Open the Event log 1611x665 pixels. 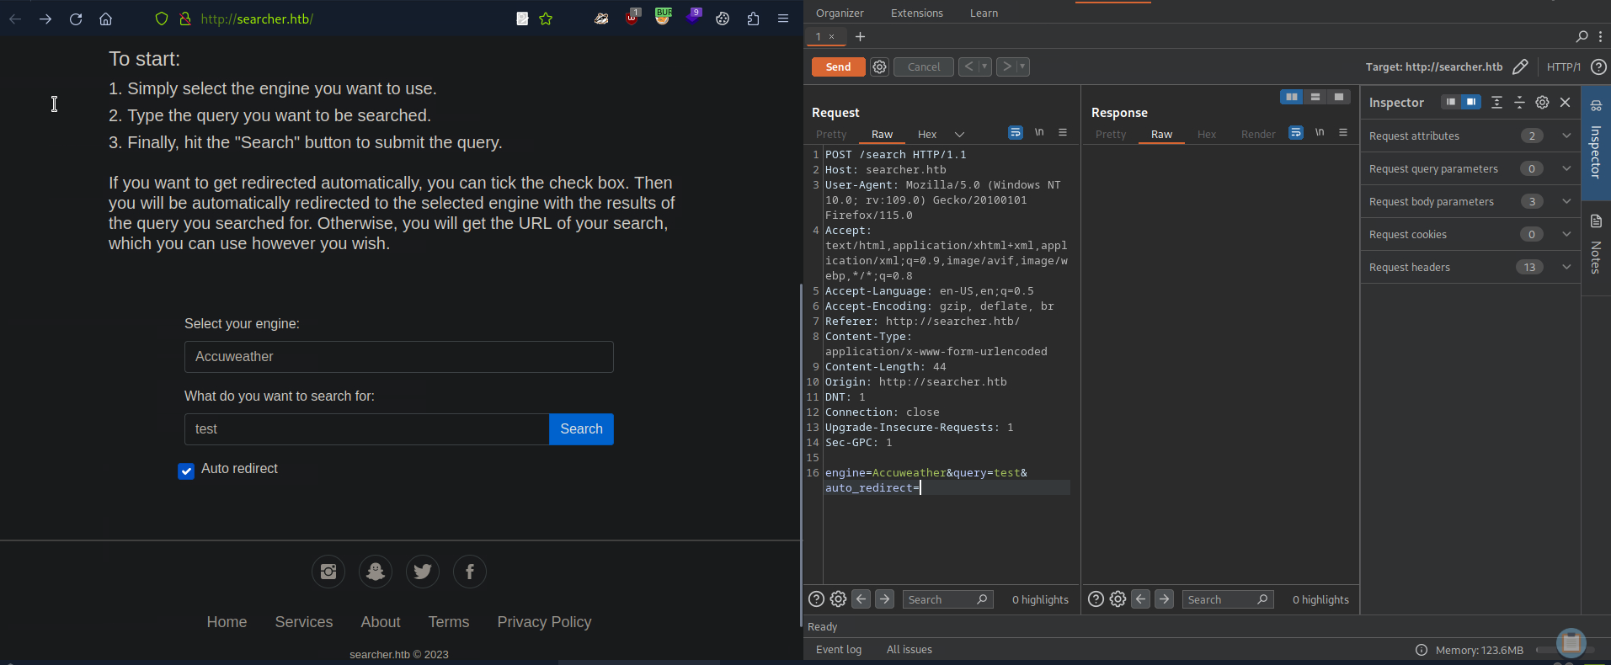pos(839,649)
